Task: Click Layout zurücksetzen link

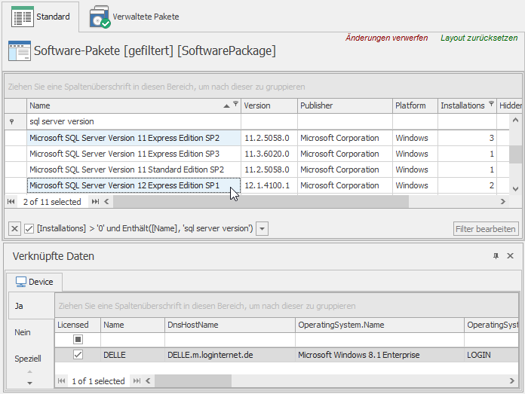Action: pyautogui.click(x=479, y=38)
